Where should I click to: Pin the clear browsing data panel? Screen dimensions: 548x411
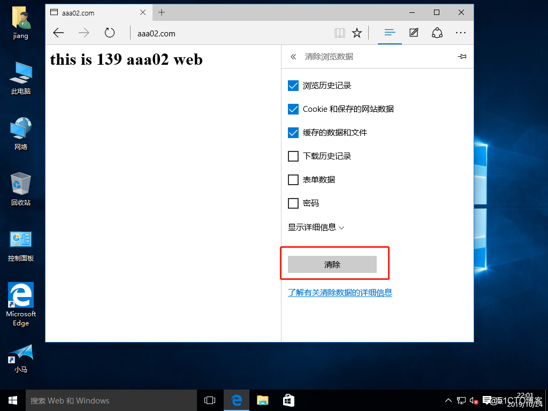[462, 56]
